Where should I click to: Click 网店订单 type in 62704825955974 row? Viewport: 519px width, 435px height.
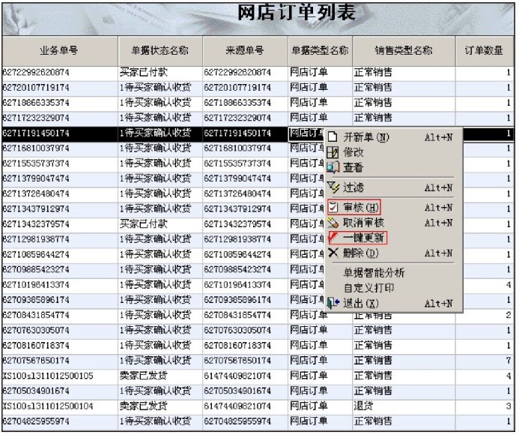(309, 421)
